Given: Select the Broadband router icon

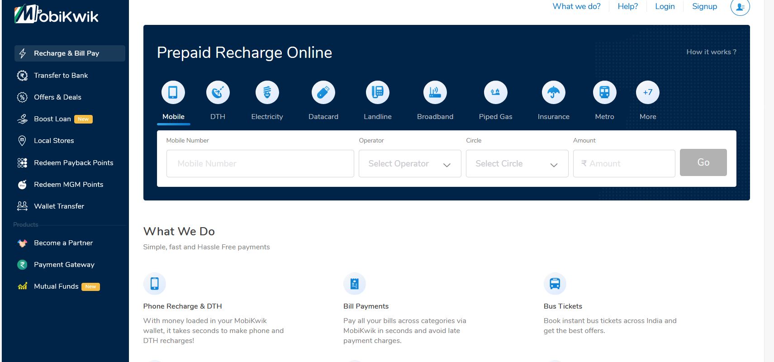Looking at the screenshot, I should coord(435,92).
